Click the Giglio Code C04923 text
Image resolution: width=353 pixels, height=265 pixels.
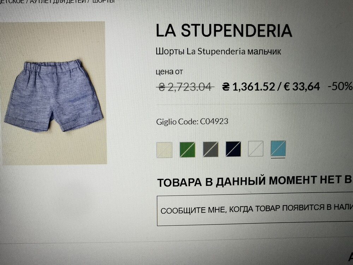click(x=192, y=122)
